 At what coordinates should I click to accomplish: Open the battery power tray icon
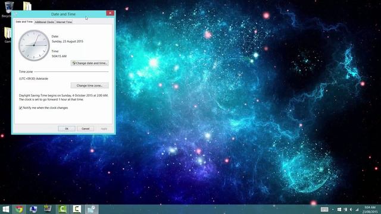coord(345,209)
